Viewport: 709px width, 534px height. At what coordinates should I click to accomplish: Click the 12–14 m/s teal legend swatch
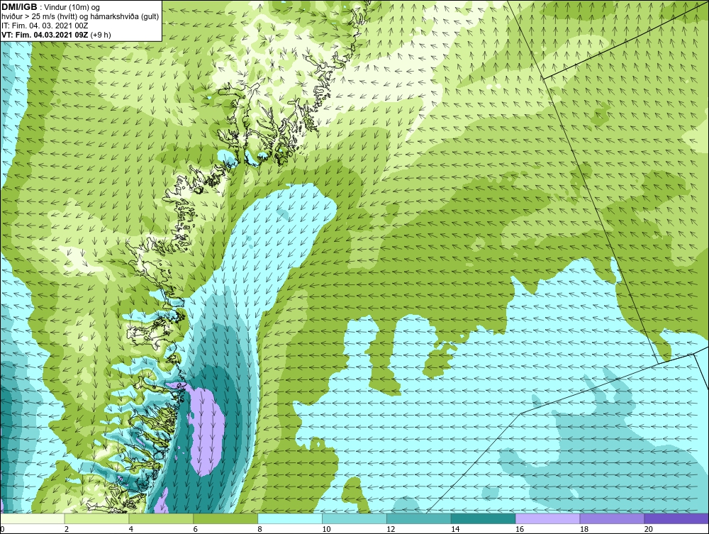tap(419, 518)
